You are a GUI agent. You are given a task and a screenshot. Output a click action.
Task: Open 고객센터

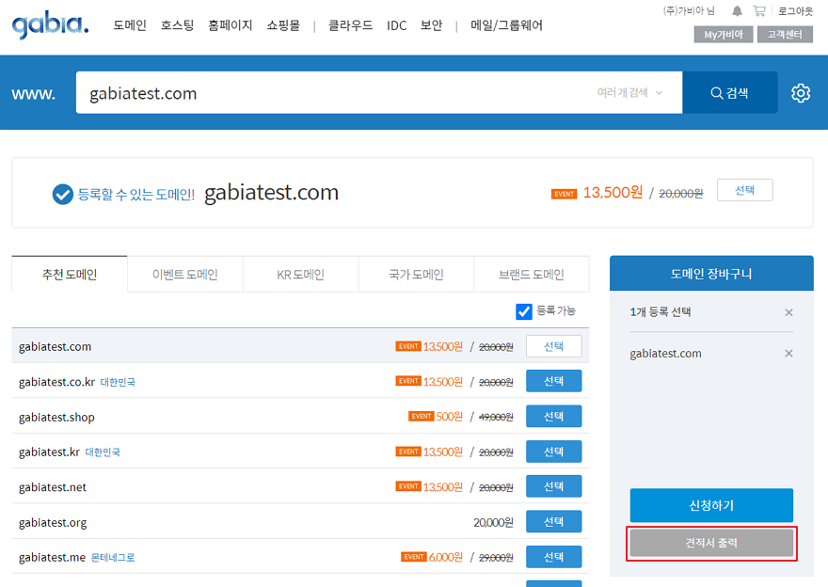point(785,34)
